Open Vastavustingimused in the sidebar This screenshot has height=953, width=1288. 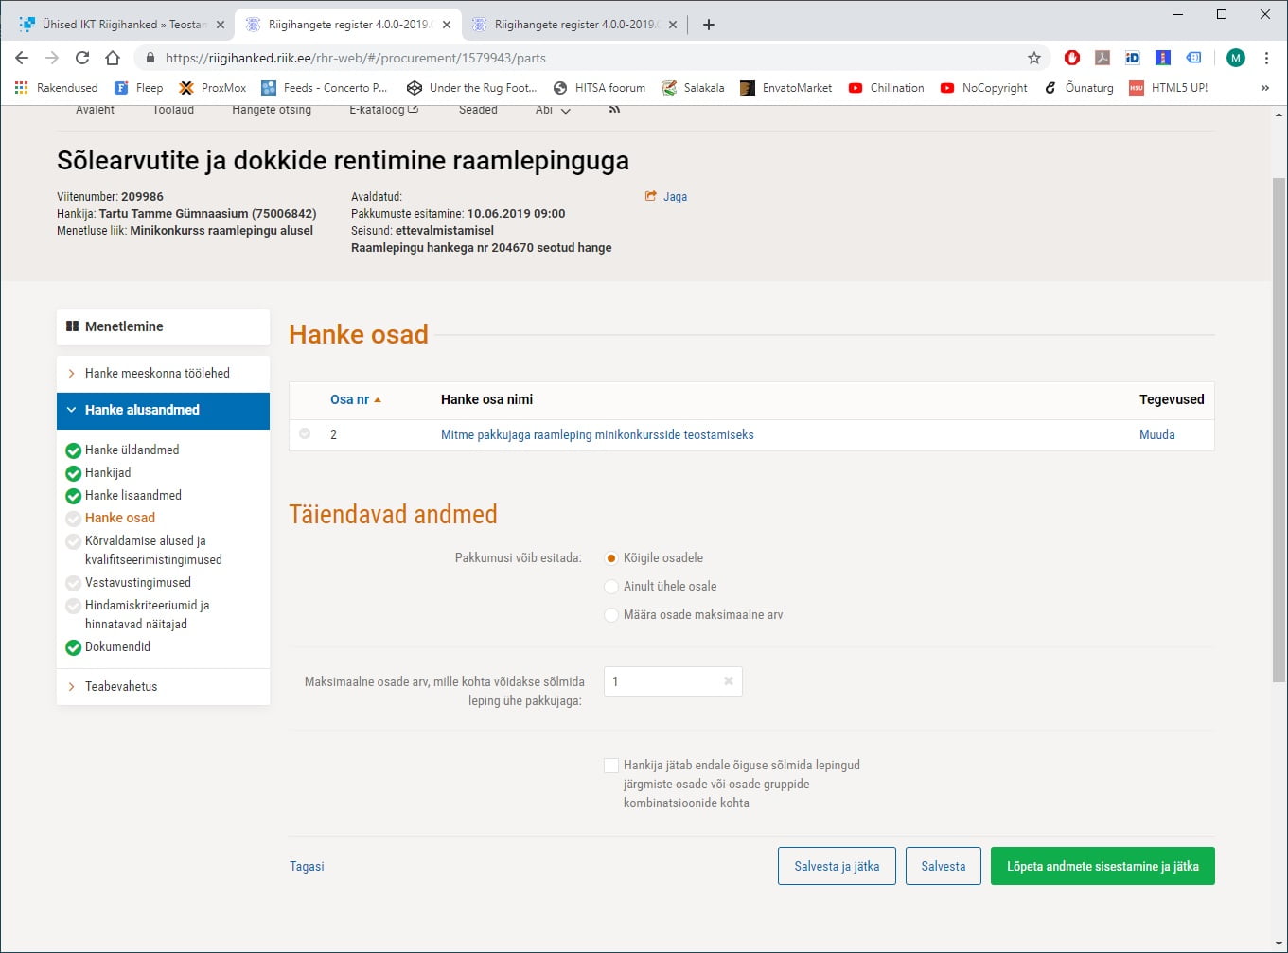point(137,583)
